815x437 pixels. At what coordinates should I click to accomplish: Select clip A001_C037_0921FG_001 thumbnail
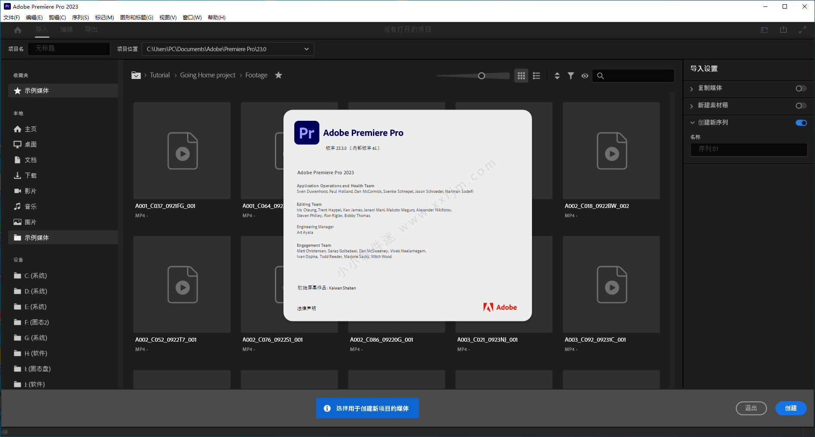tap(182, 151)
